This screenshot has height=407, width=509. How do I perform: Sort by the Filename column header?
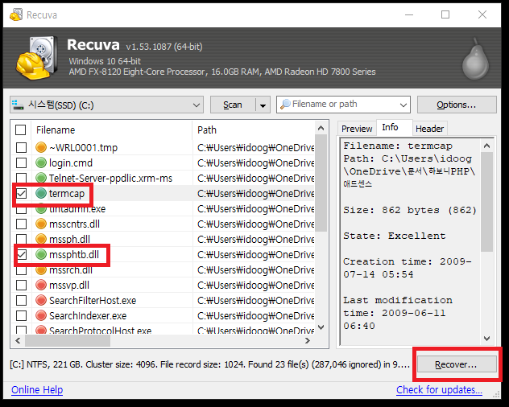(x=112, y=130)
